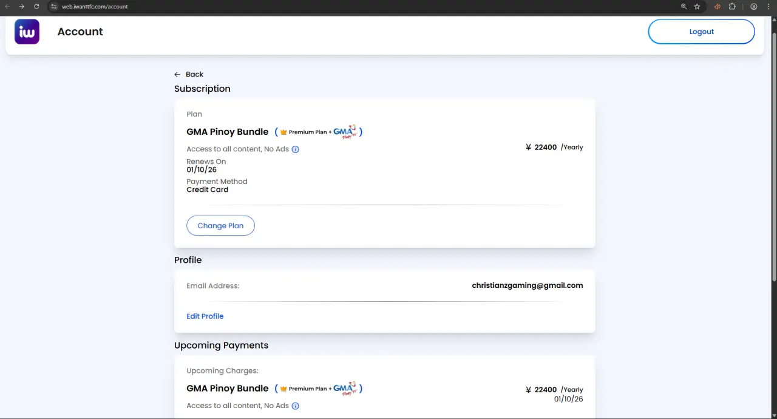This screenshot has width=777, height=419.
Task: Click GMA Pinoy TV logo in Subscription card
Action: [345, 131]
